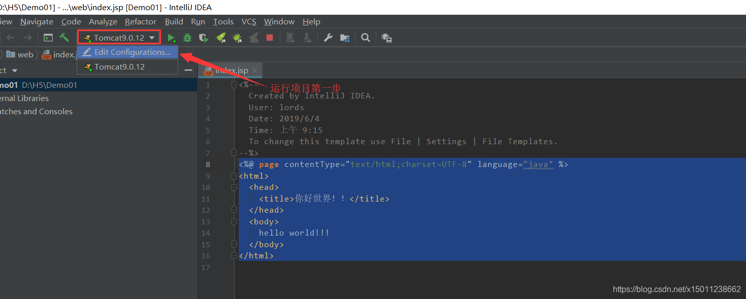Click the fold end marker at line 12
The height and width of the screenshot is (299, 746).
[x=234, y=210]
